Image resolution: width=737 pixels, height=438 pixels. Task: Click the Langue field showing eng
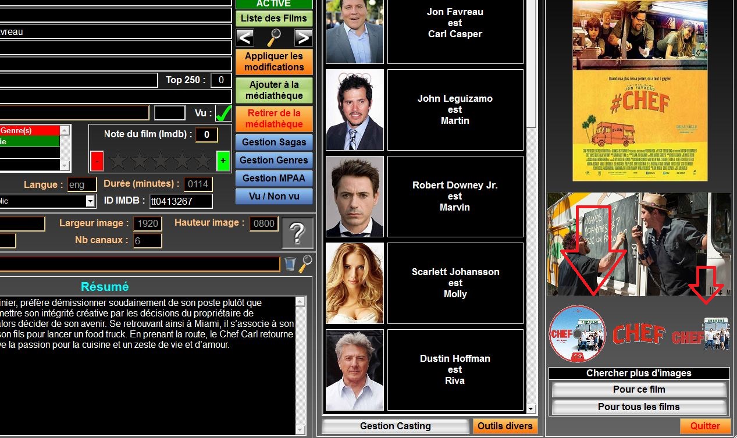click(x=82, y=184)
